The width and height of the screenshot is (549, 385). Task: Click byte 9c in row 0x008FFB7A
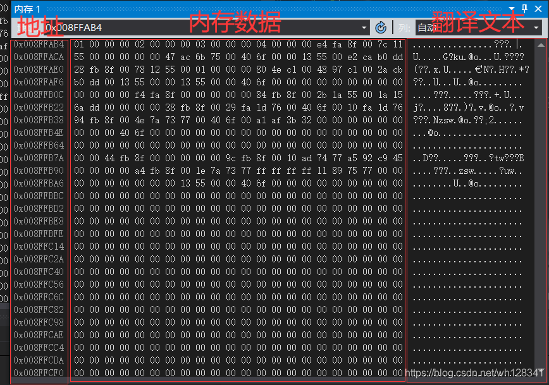[231, 158]
